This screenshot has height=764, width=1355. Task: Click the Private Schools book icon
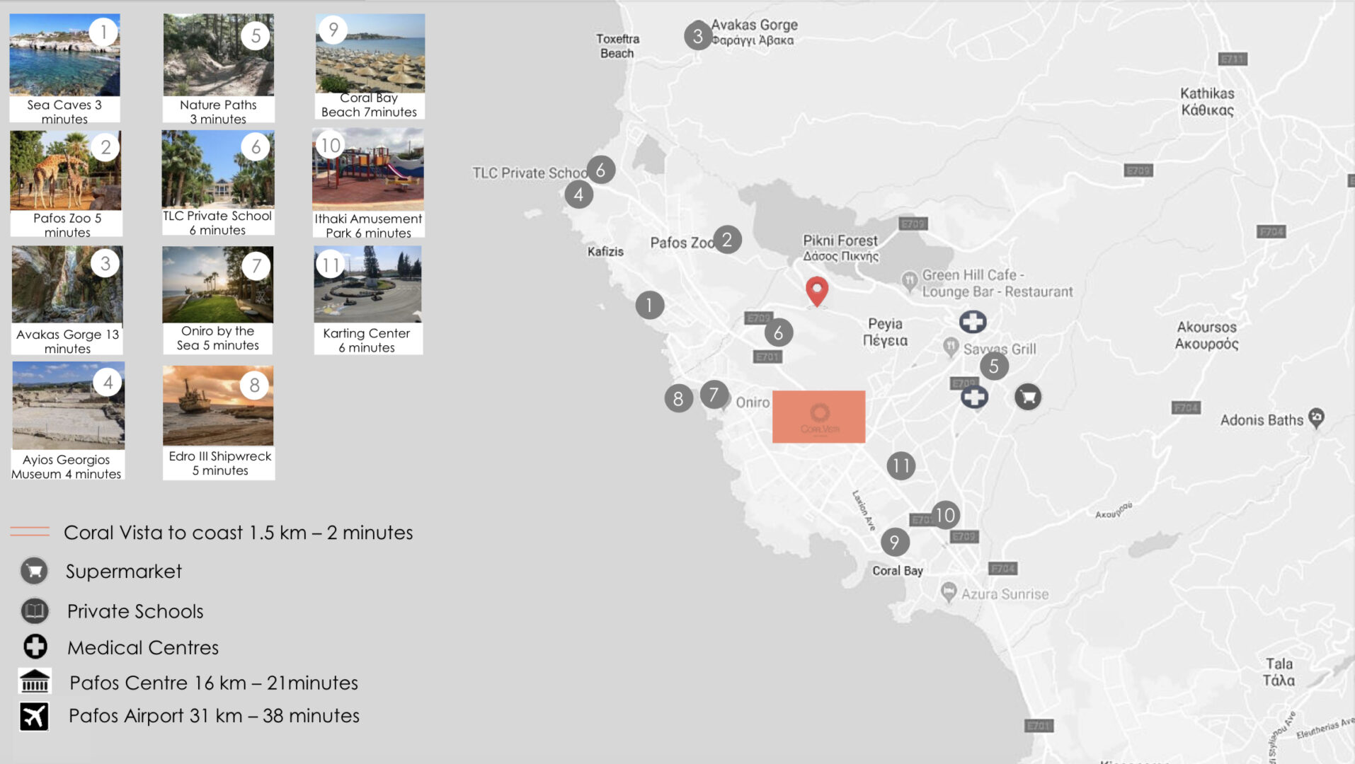coord(35,610)
